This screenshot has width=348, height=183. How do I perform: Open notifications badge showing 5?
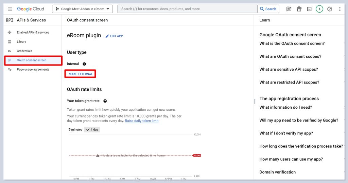click(x=319, y=9)
